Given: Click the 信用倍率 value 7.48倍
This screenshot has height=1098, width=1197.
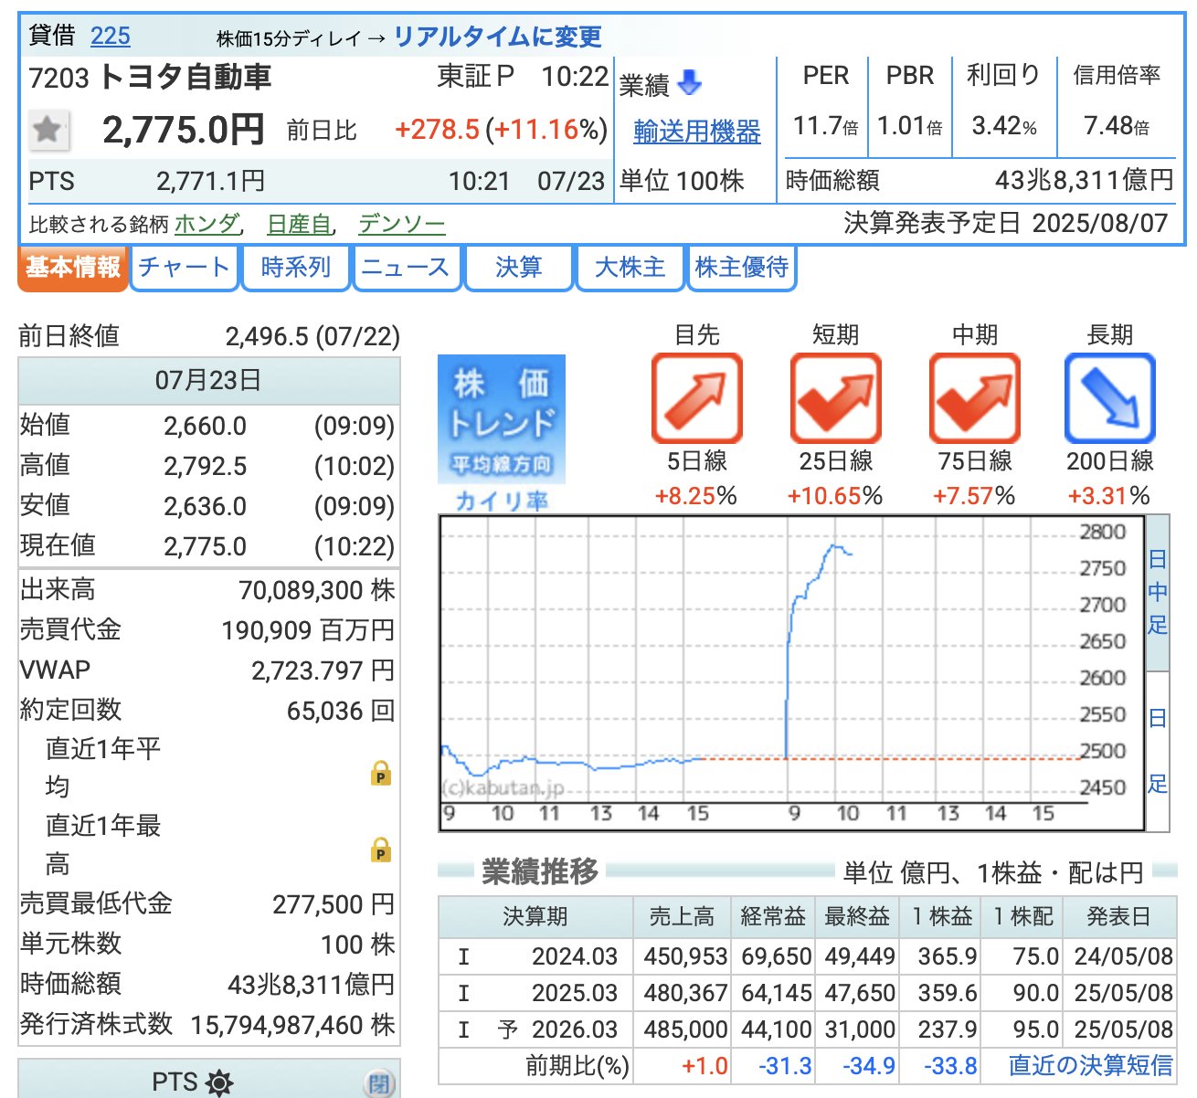Looking at the screenshot, I should (1117, 126).
